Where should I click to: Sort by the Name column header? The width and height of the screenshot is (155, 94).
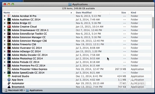point(38,12)
